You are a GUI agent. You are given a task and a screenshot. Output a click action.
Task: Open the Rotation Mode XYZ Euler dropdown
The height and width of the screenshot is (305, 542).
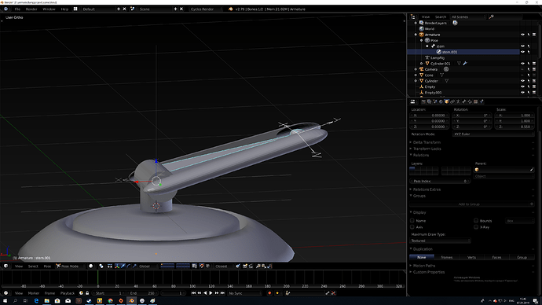[493, 134]
